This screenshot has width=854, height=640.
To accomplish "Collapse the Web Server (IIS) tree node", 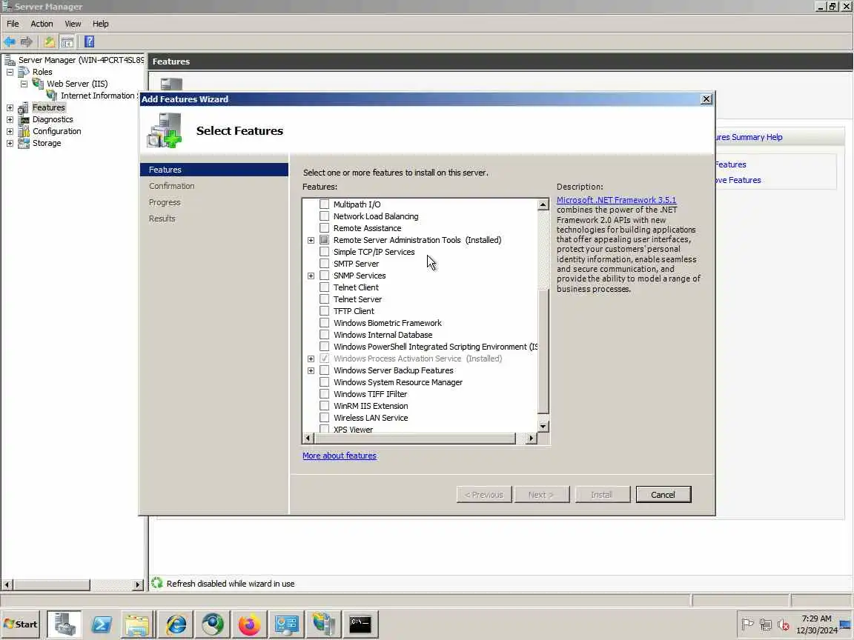I will (x=24, y=84).
